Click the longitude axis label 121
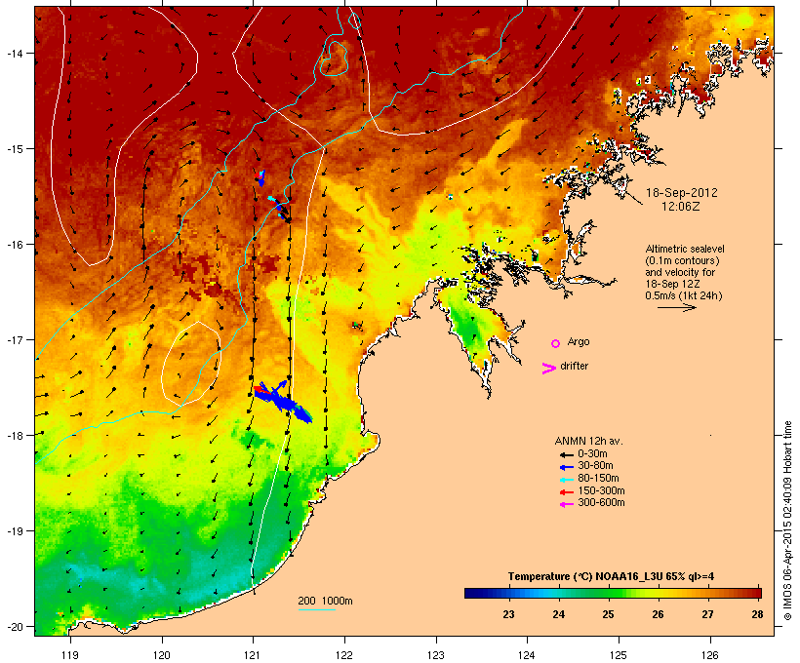Screen dimensions: 800x663 point(253,655)
